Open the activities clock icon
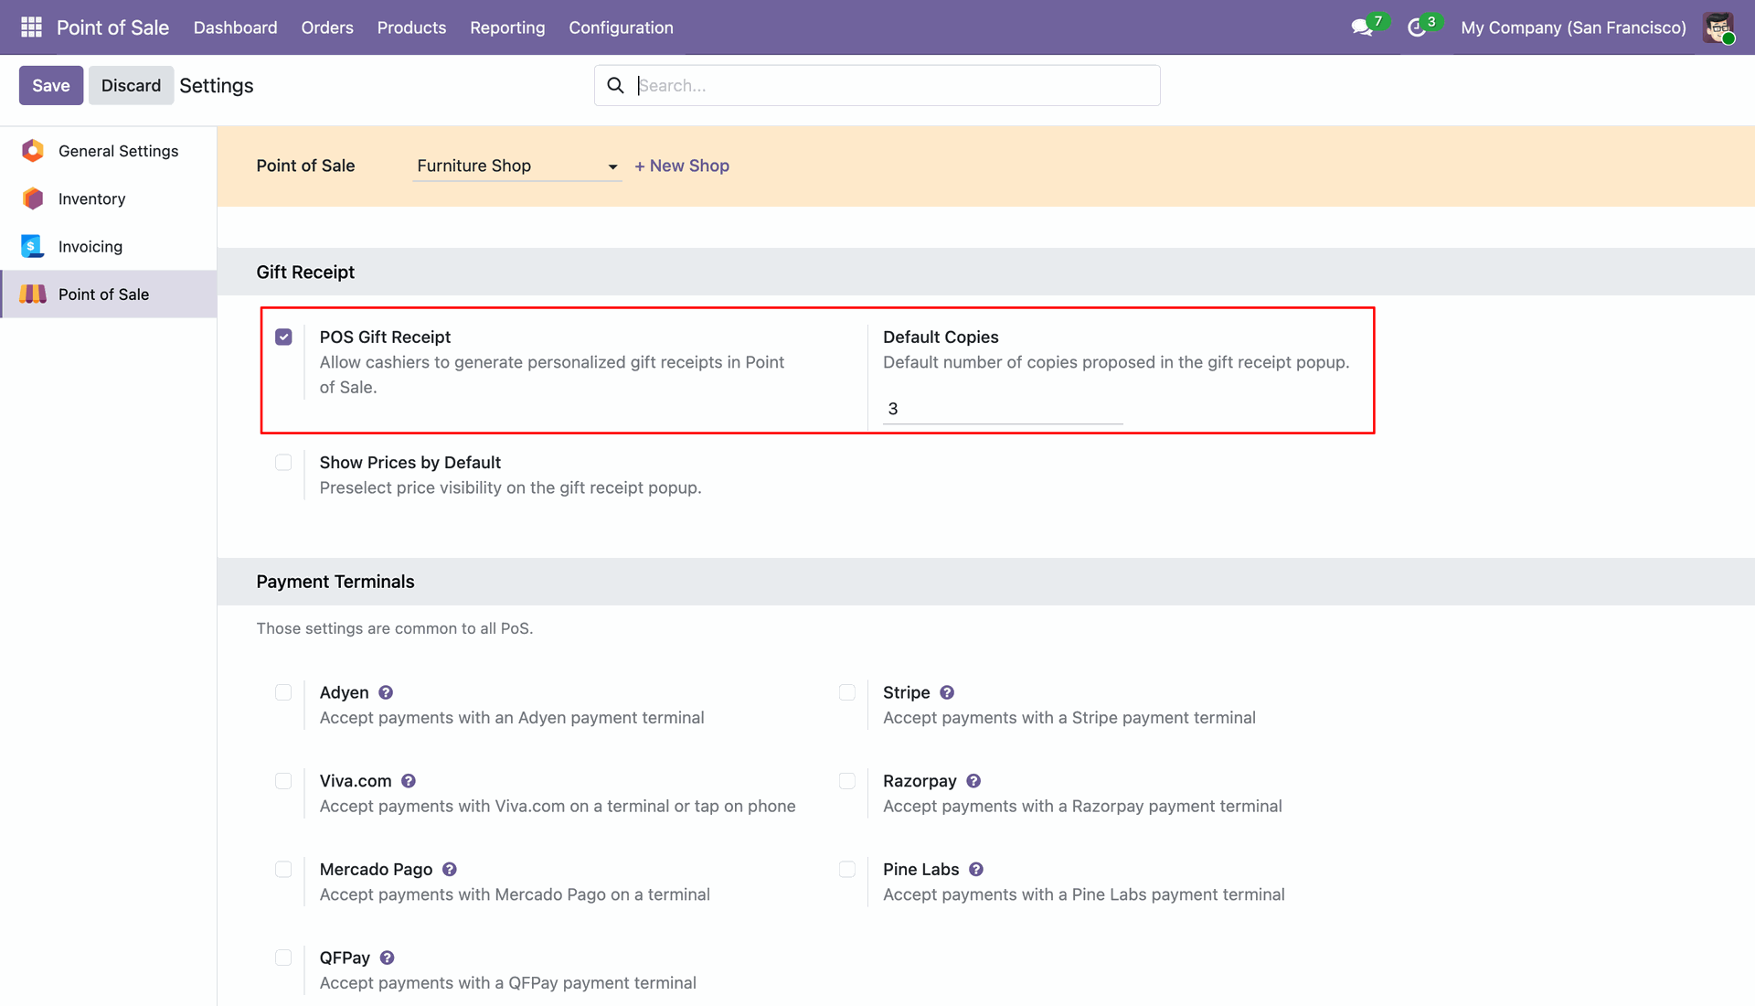The width and height of the screenshot is (1755, 1006). pos(1417,27)
